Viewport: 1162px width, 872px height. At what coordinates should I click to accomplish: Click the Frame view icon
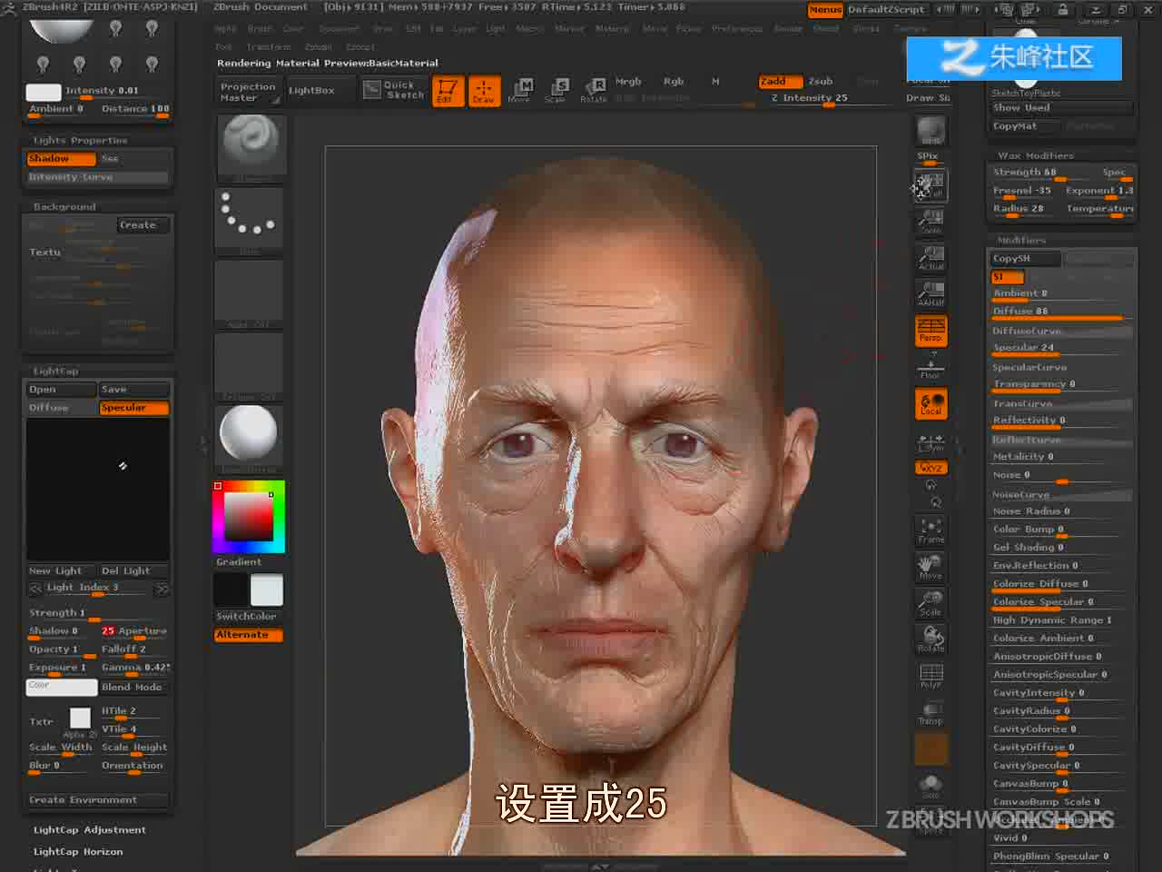coord(931,530)
